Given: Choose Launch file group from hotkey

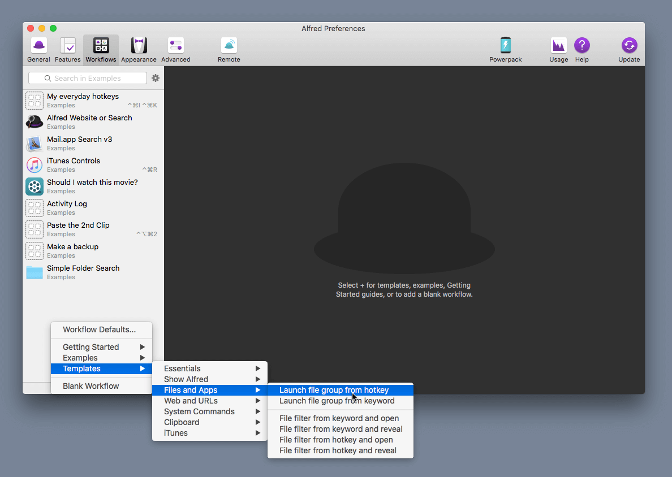Looking at the screenshot, I should coord(334,390).
